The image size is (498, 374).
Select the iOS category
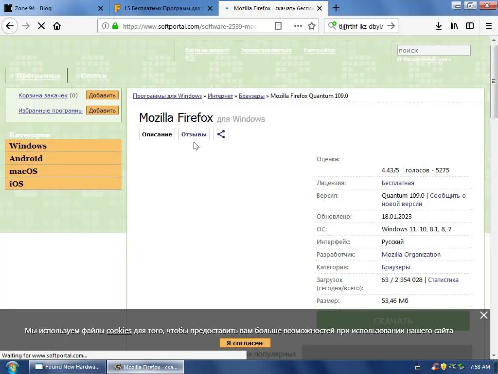(x=63, y=184)
